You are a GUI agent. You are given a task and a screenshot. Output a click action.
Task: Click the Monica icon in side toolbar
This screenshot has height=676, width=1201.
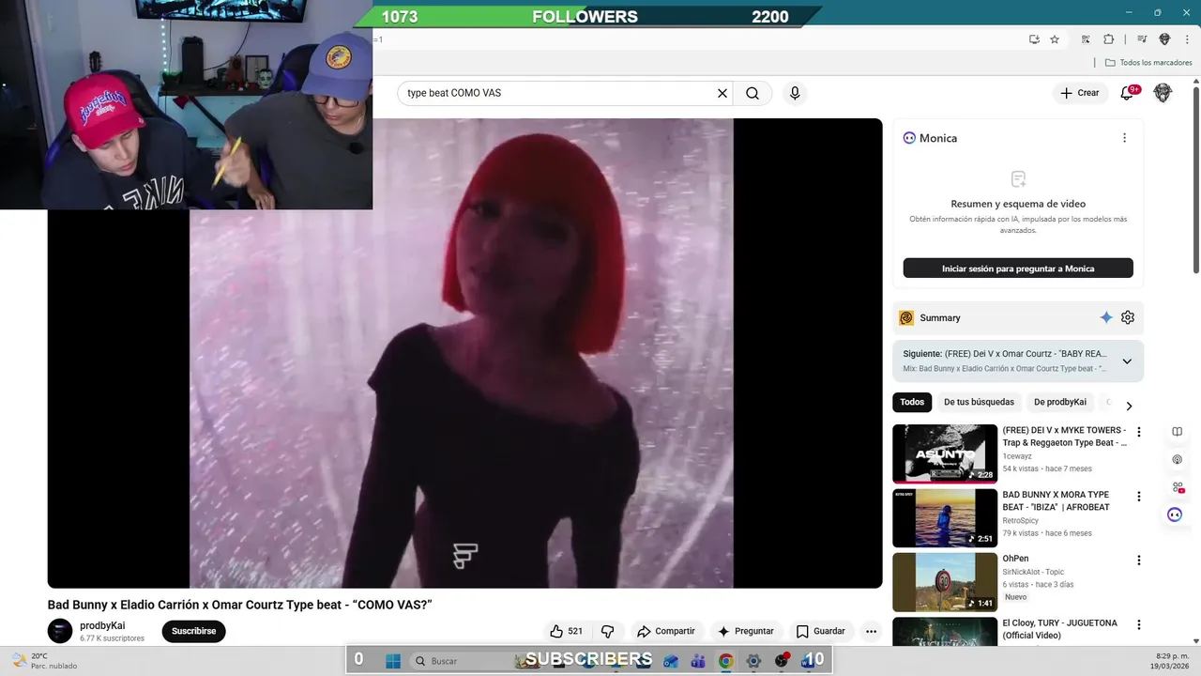pos(1175,515)
